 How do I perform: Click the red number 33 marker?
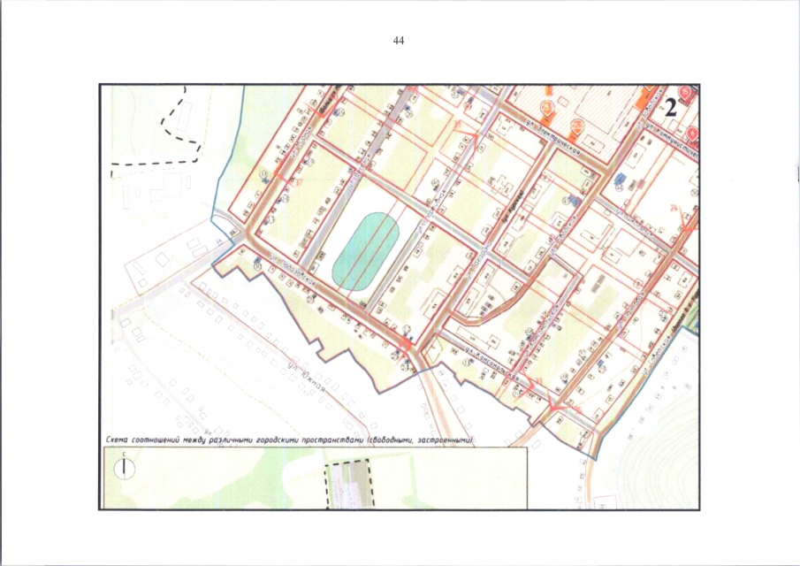[540, 381]
